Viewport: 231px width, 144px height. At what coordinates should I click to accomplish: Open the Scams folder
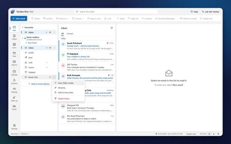click(x=39, y=68)
